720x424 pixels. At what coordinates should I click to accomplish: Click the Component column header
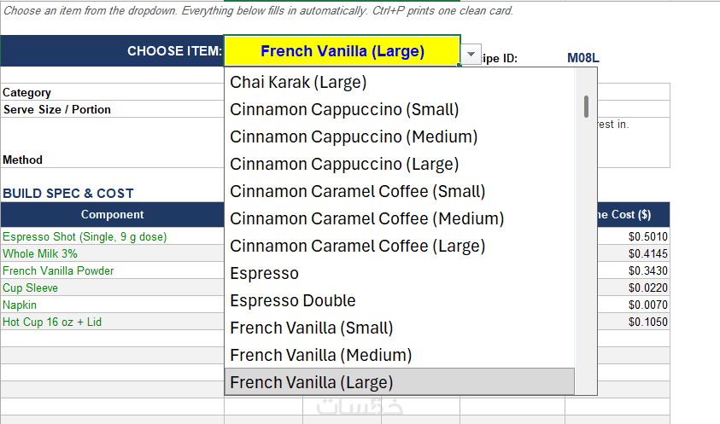pos(112,214)
